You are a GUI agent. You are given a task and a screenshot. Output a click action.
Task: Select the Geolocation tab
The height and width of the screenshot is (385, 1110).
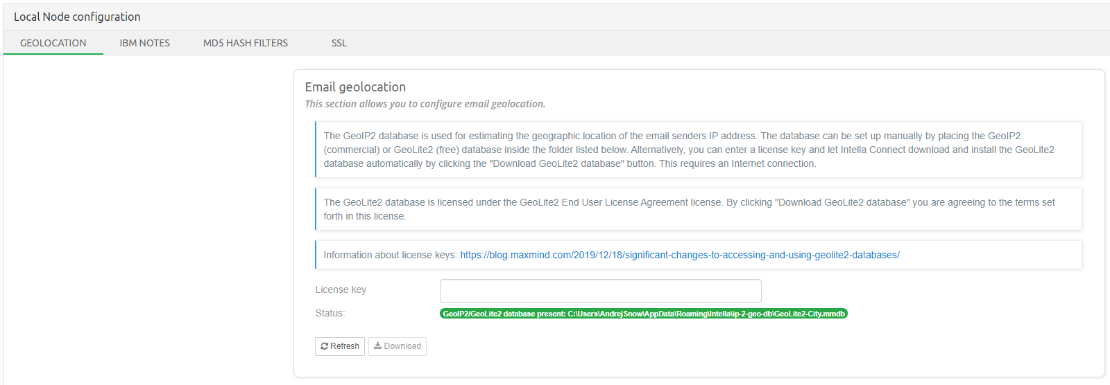click(x=53, y=43)
